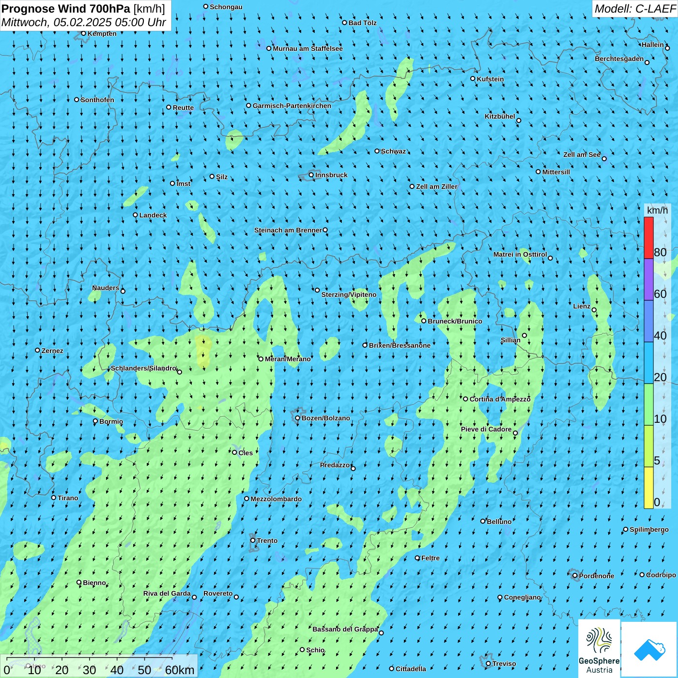Click the Treviso city marker

[488, 663]
